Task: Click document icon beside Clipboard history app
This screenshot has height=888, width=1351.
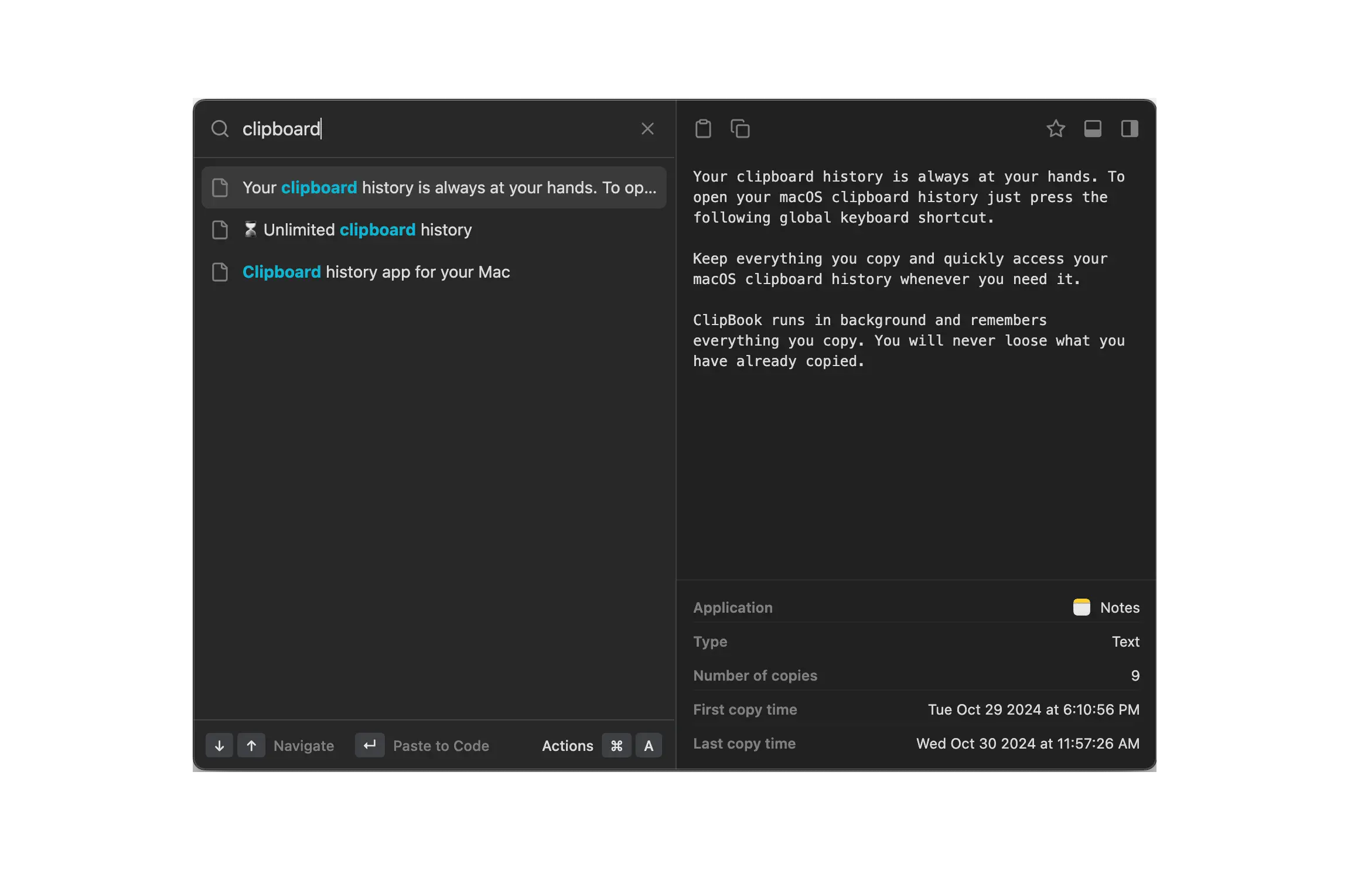Action: coord(220,272)
